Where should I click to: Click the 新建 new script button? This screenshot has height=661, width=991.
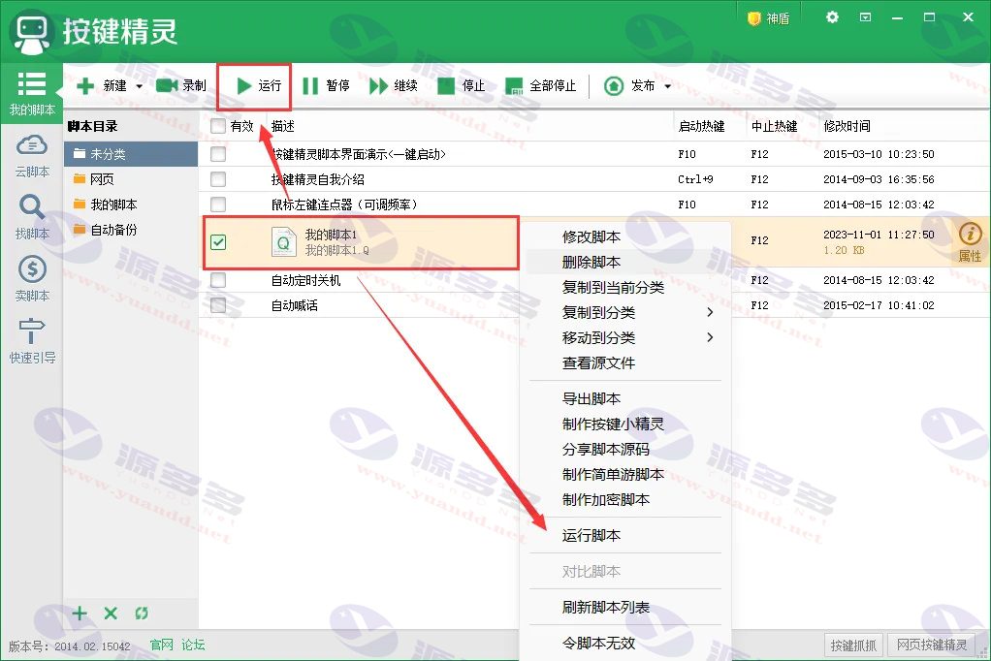[102, 85]
